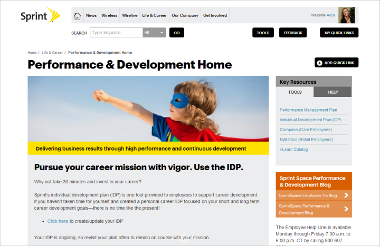This screenshot has width=380, height=246.
Task: Select the TOOLS tab in Key Resources
Action: pyautogui.click(x=294, y=92)
